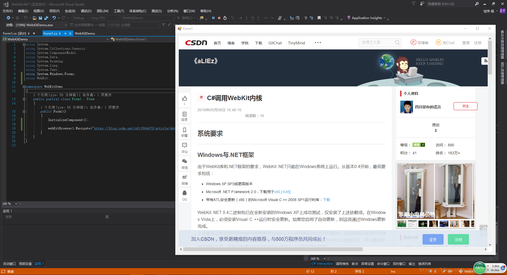The image size is (507, 275).
Task: Open the Debug configuration dropdown
Action: pos(81,18)
